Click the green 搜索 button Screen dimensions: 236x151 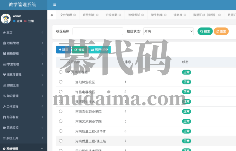click(205, 31)
